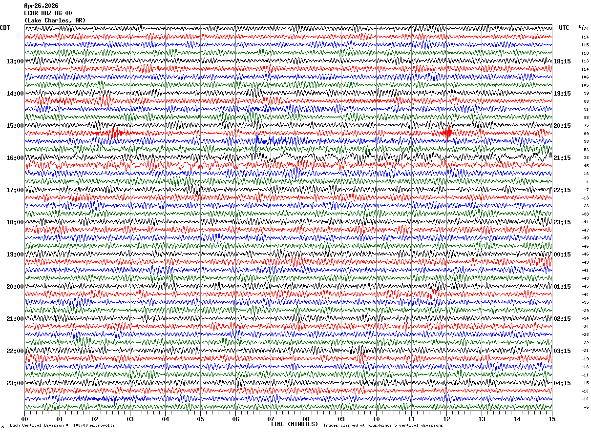Image resolution: width=591 pixels, height=432 pixels.
Task: Click the "21:15" UTC time label
Action: [562, 158]
